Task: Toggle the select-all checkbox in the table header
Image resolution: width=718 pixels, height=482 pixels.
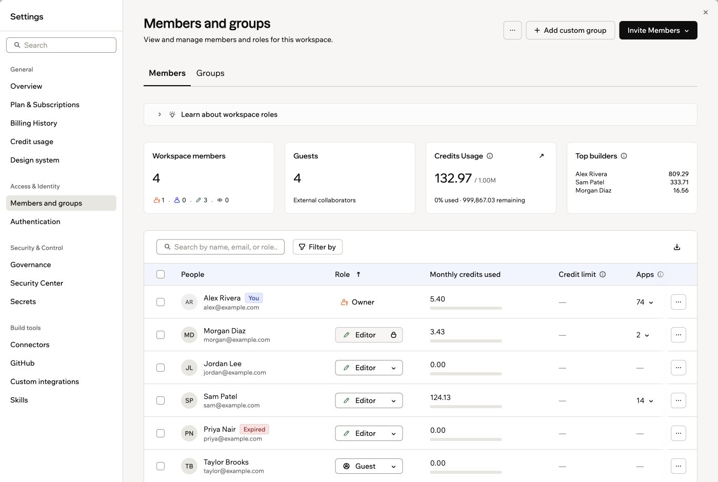Action: click(x=161, y=274)
